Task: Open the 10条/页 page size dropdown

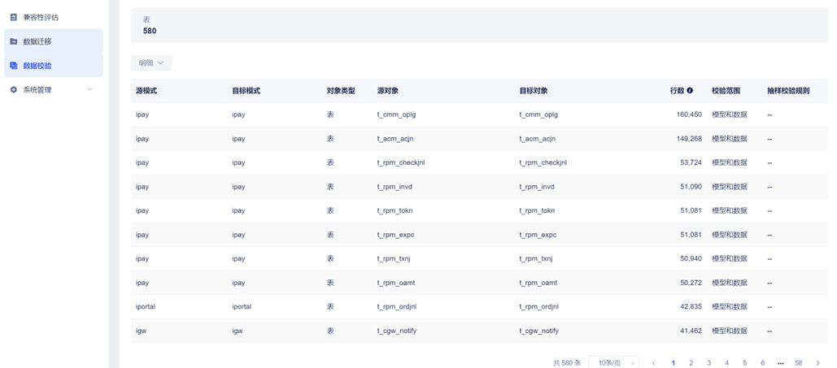Action: click(x=614, y=362)
